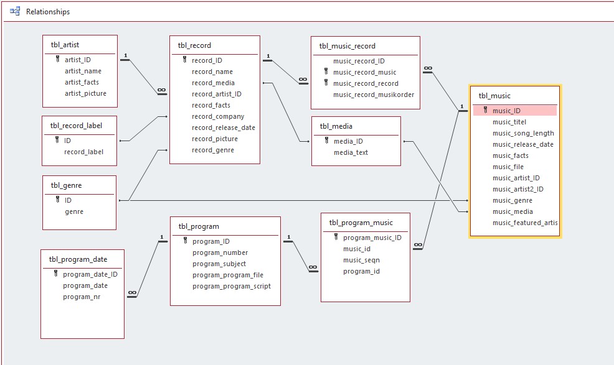Click the key icon beside music_record_record

pos(326,83)
